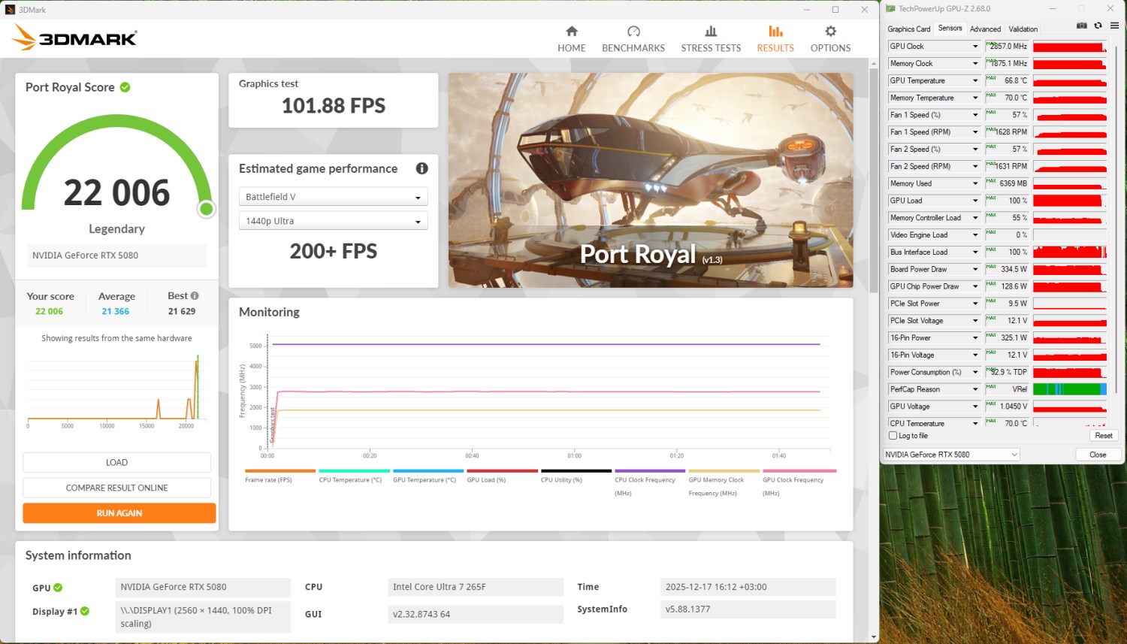Screen dimensions: 1127x644
Task: Click info icon beside Estimated game performance
Action: (421, 168)
